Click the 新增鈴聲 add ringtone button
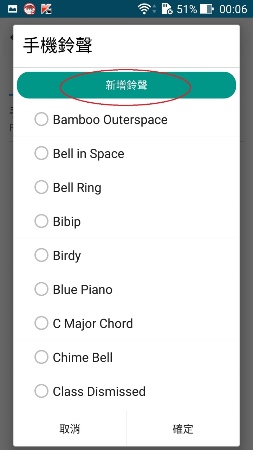 click(126, 85)
